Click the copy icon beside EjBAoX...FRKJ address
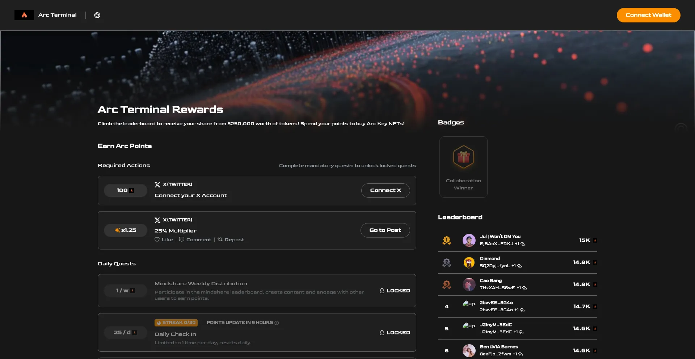 (522, 244)
